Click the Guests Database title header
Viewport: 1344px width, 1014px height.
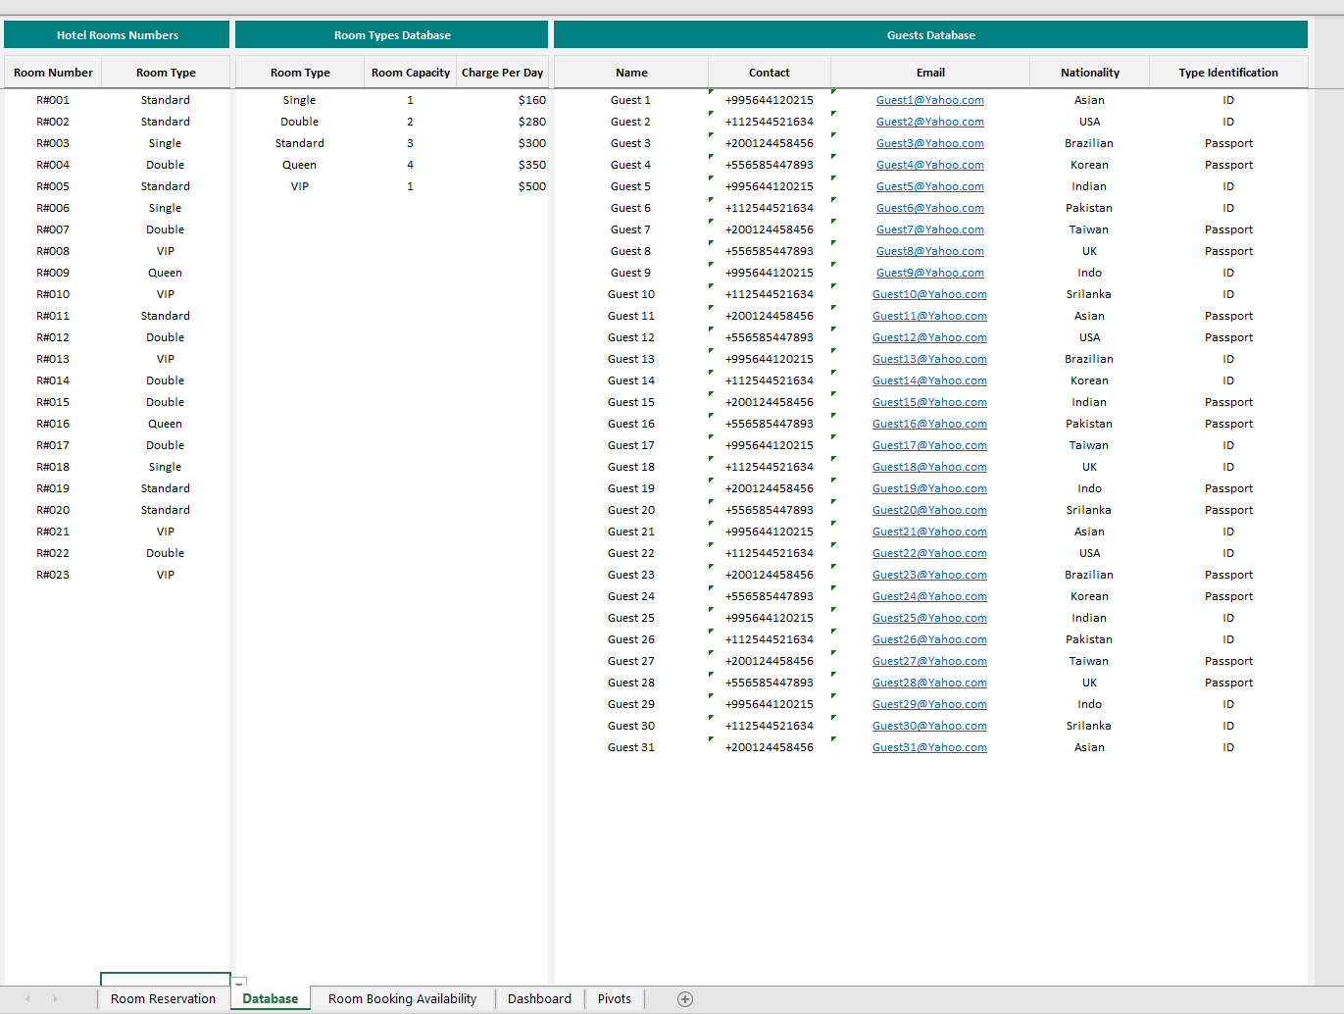coord(930,35)
